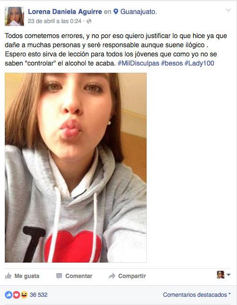Viewport: 237px width, 305px height.
Task: Click the public globe privacy icon
Action: click(89, 21)
